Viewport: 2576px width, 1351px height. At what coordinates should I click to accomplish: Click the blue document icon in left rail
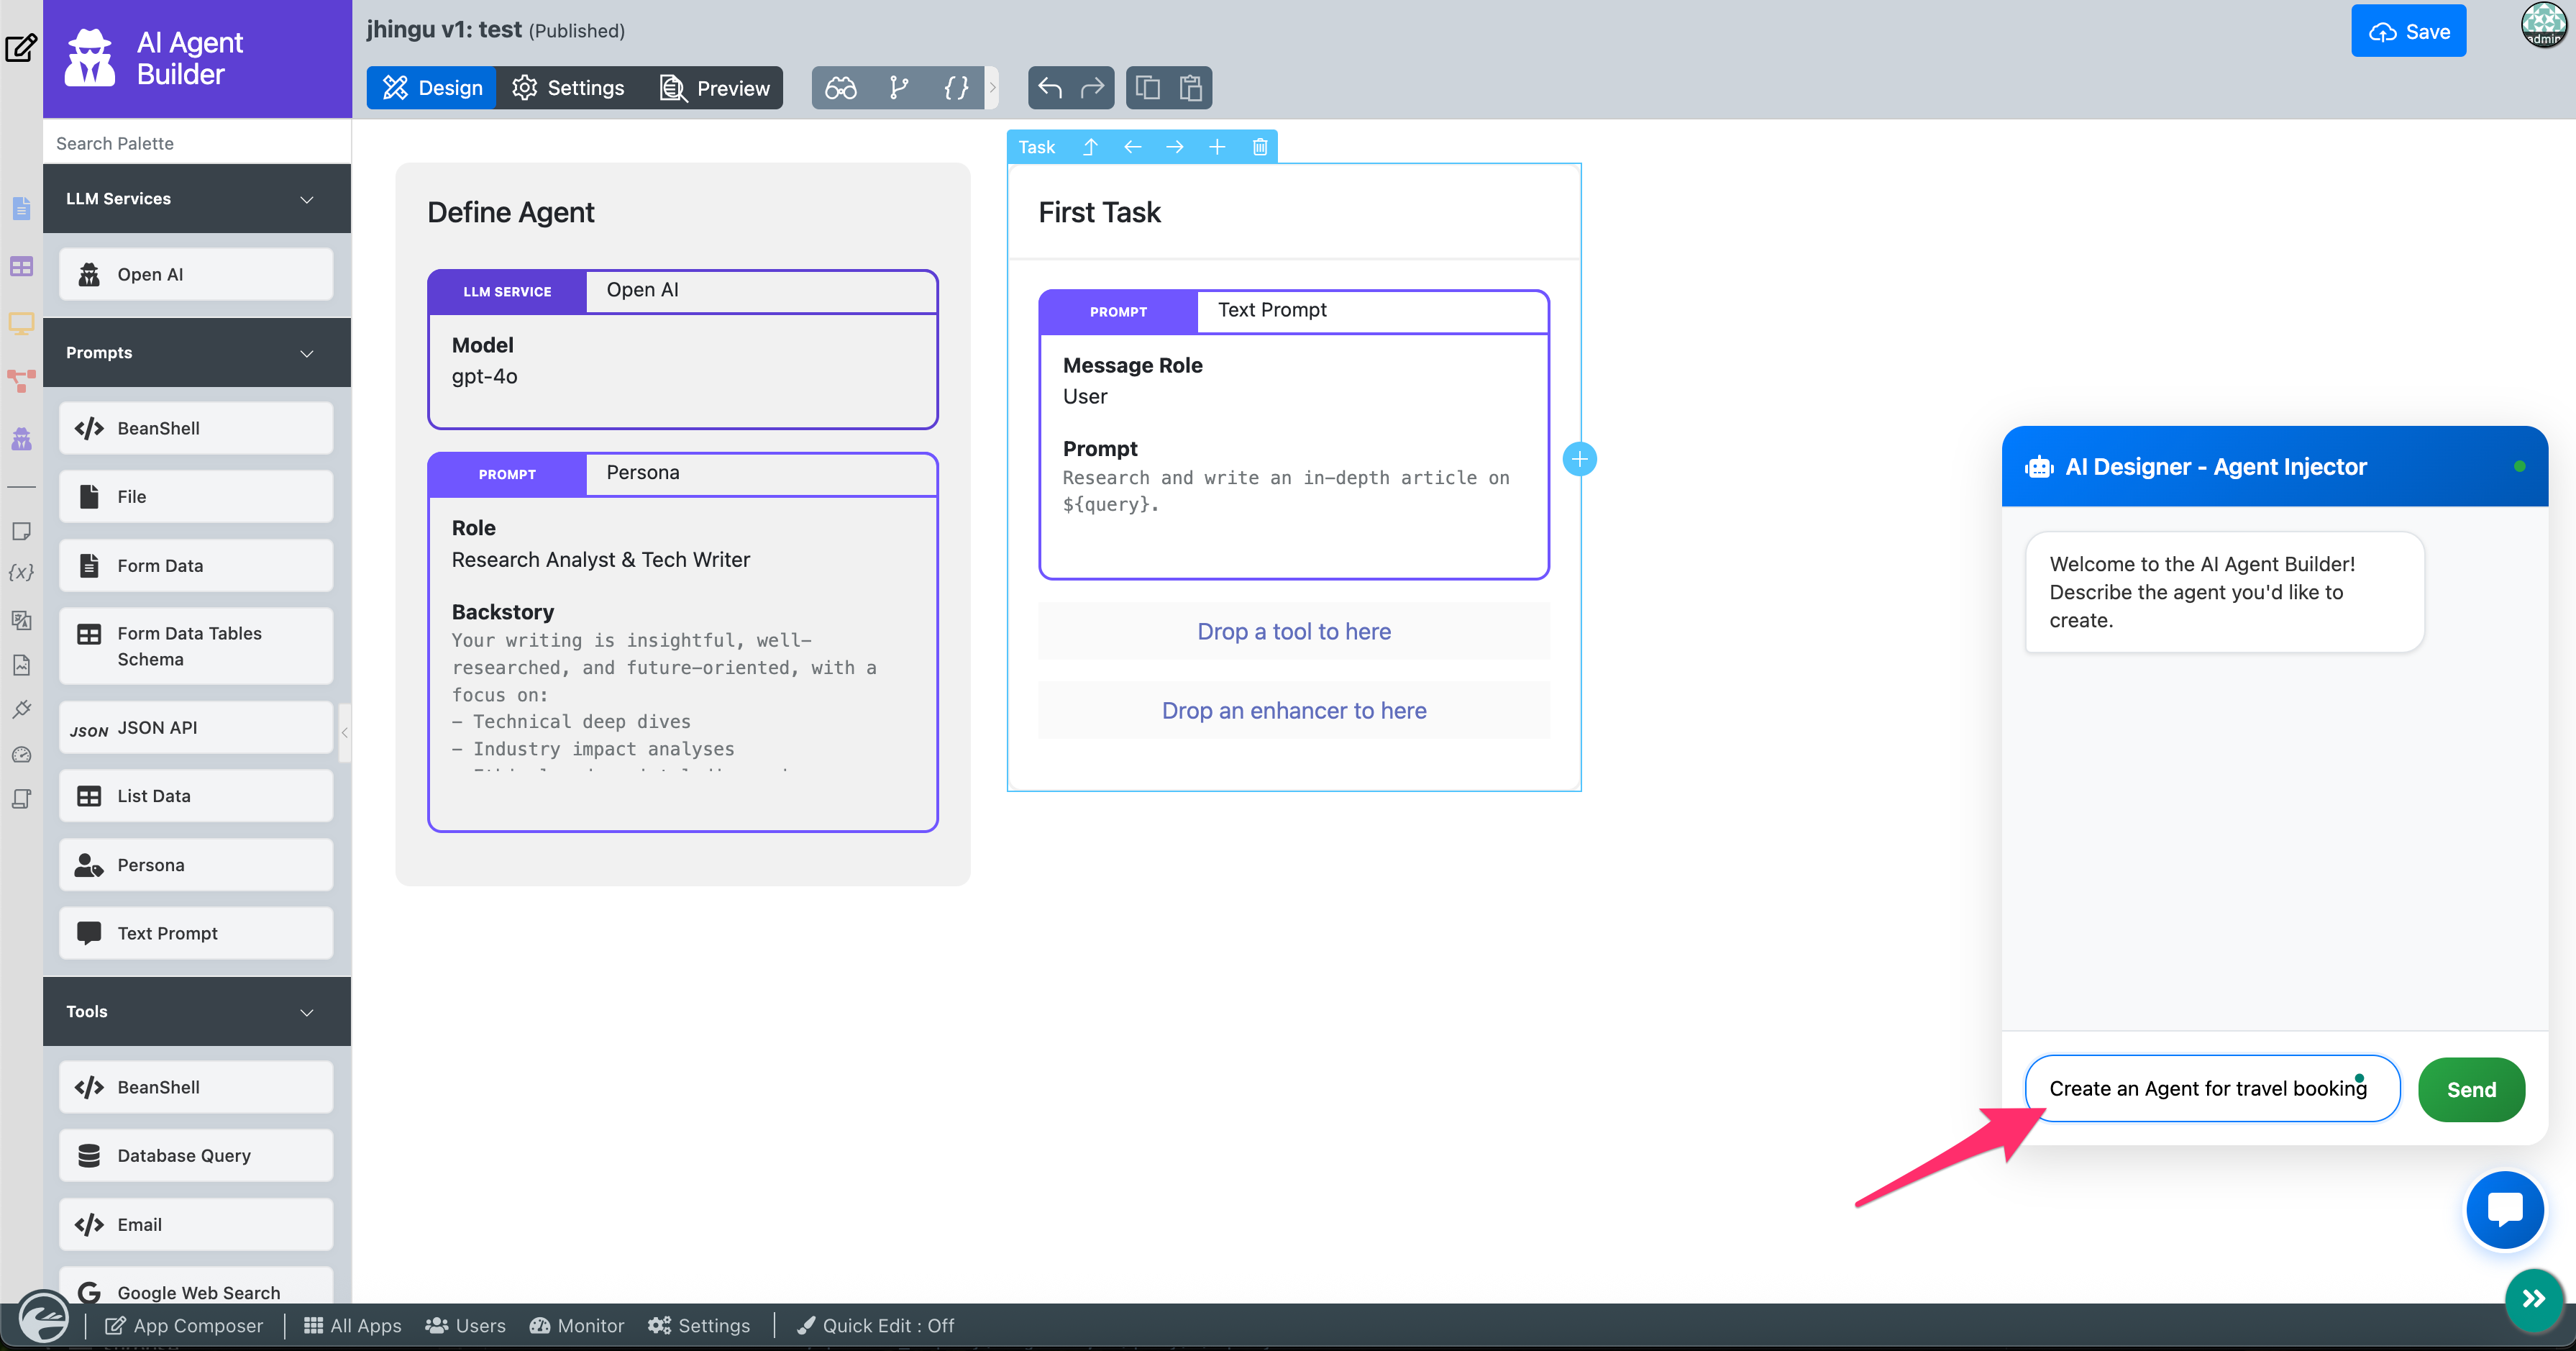coord(21,208)
